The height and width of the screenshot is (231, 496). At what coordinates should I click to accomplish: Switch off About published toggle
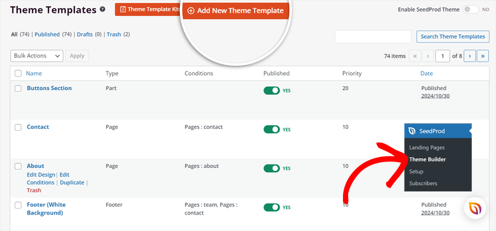tap(272, 168)
